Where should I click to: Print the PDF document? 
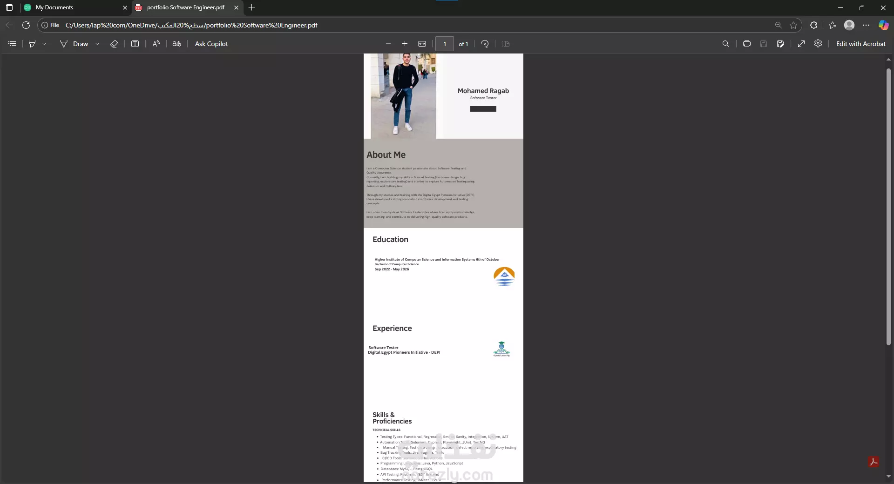coord(747,44)
